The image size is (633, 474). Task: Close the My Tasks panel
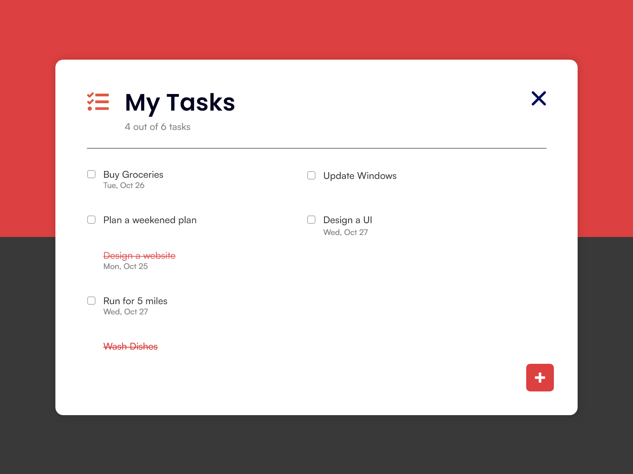click(x=538, y=98)
